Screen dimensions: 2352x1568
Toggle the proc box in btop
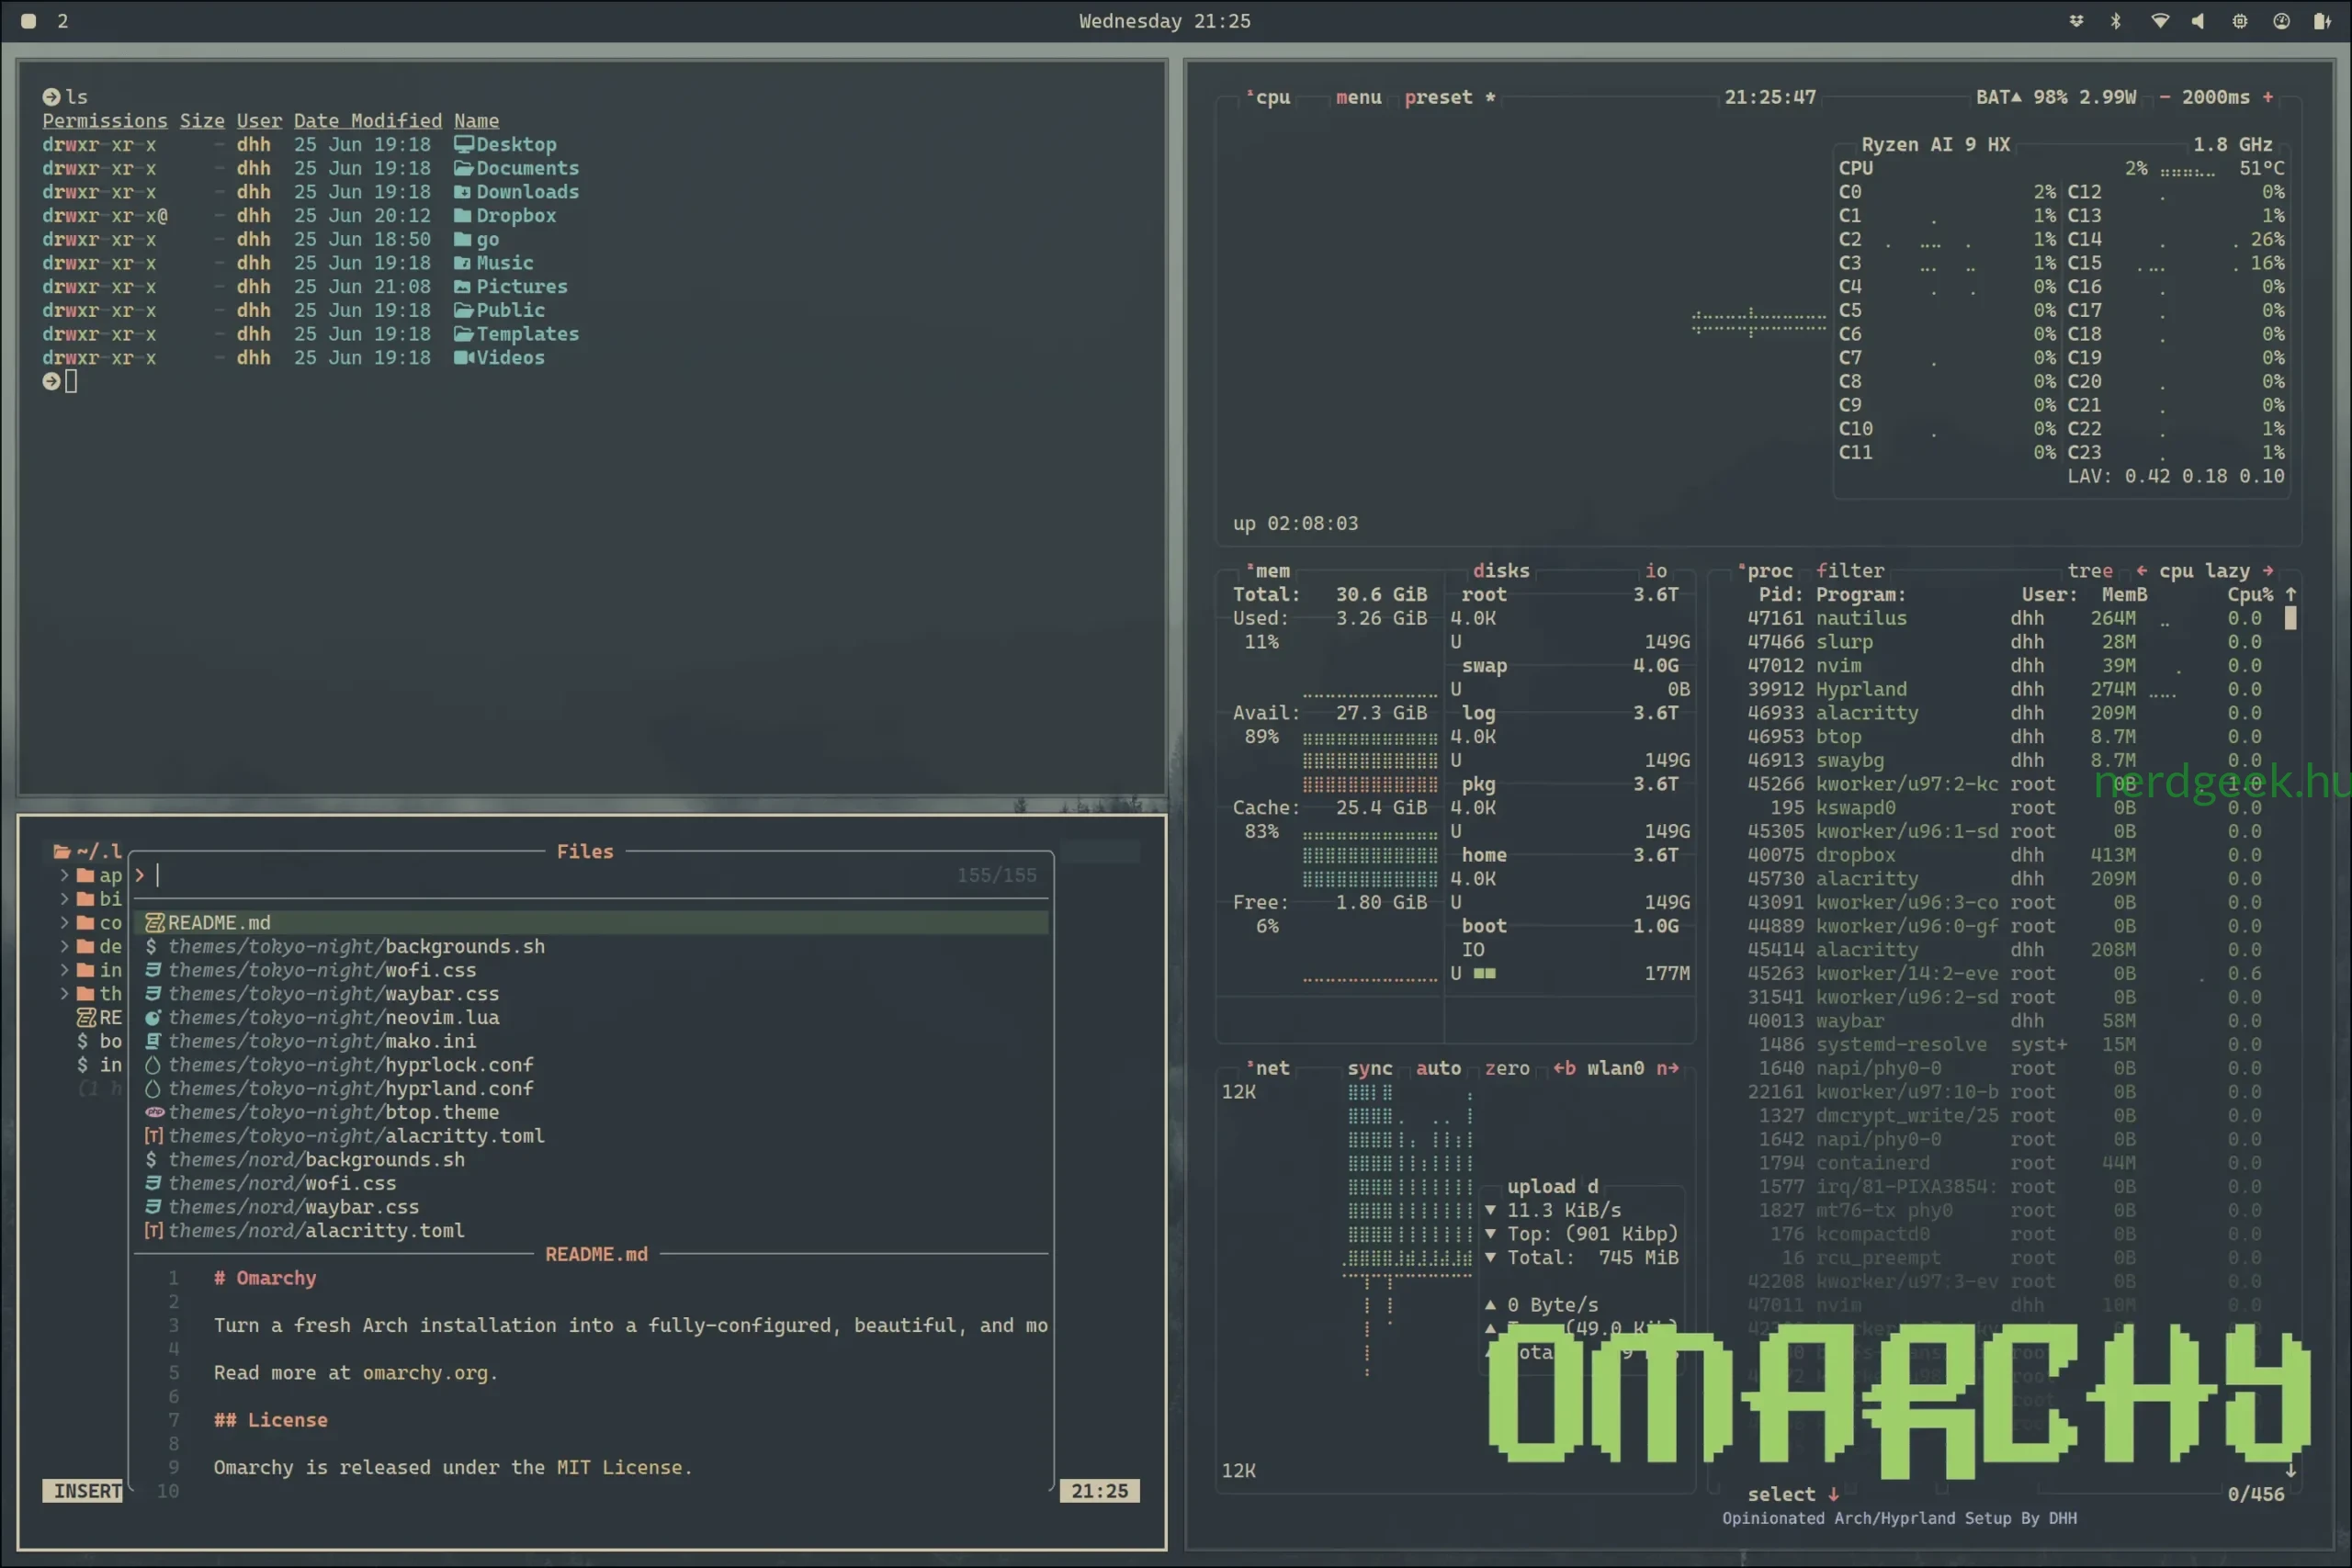pyautogui.click(x=1767, y=571)
